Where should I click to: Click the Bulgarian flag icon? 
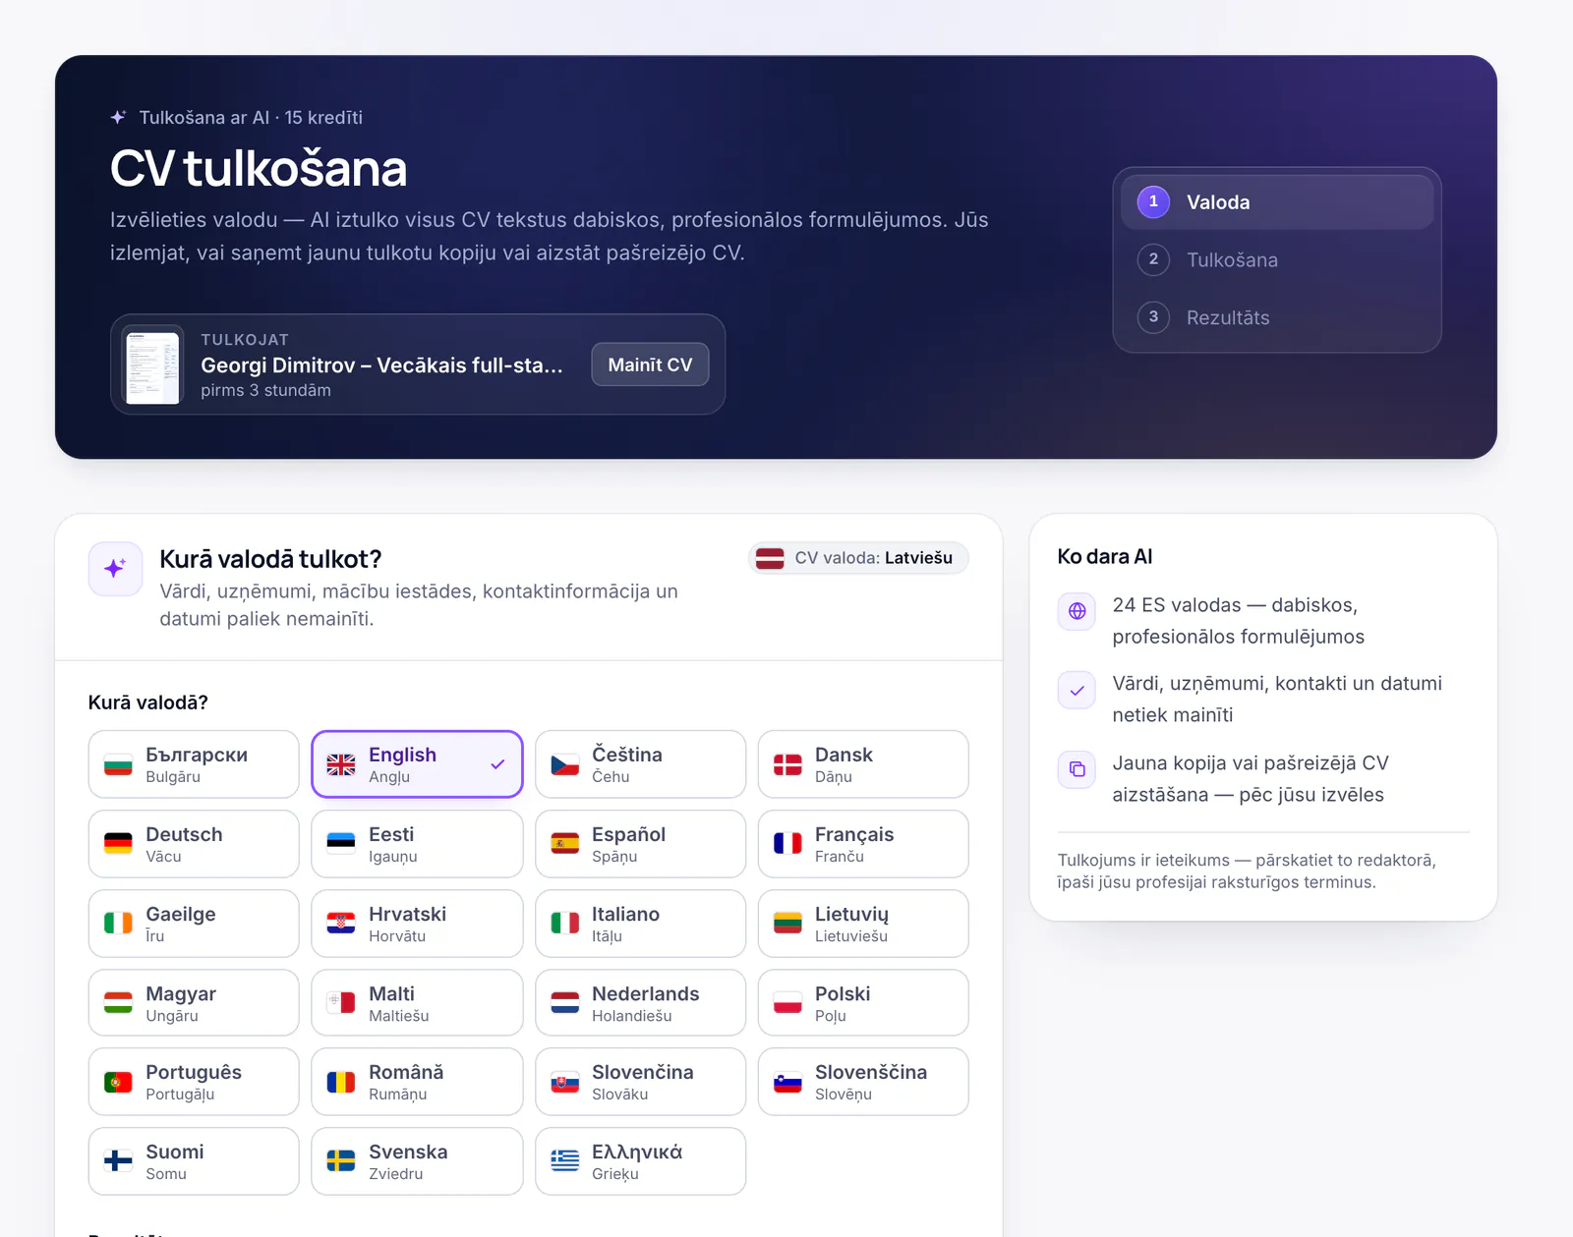point(118,764)
